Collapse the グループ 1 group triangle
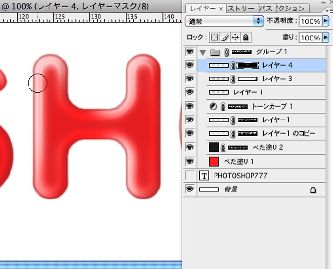 (203, 52)
